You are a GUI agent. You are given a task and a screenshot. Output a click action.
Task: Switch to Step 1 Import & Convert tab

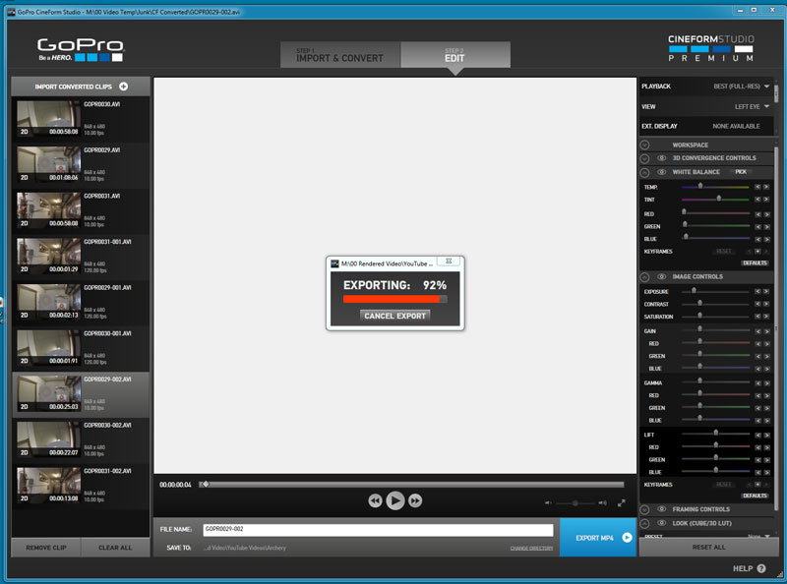coord(340,55)
